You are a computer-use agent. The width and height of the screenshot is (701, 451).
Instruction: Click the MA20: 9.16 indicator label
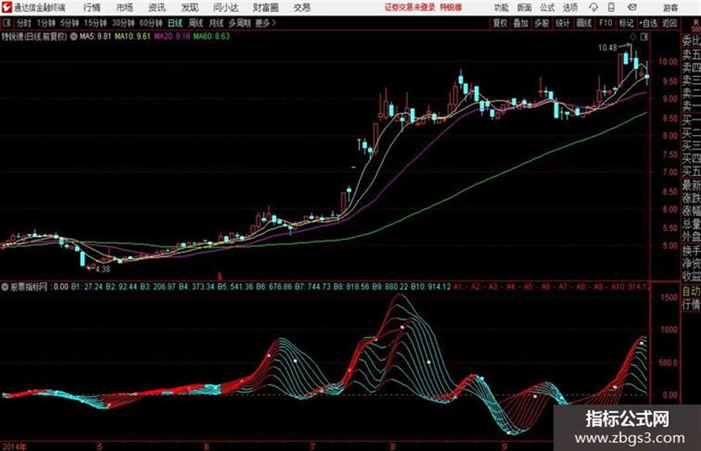[x=172, y=36]
